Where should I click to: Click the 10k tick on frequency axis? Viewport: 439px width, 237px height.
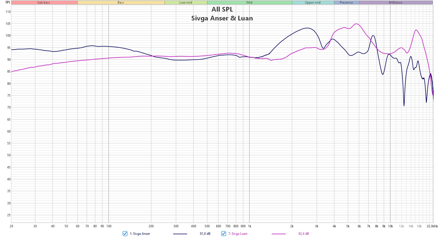coord(390,226)
